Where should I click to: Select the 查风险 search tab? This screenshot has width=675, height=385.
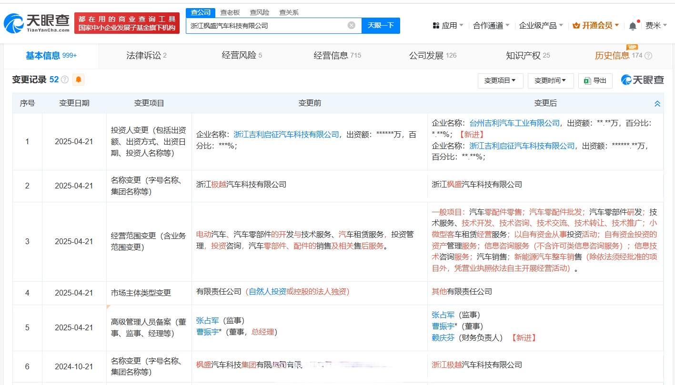pyautogui.click(x=260, y=12)
